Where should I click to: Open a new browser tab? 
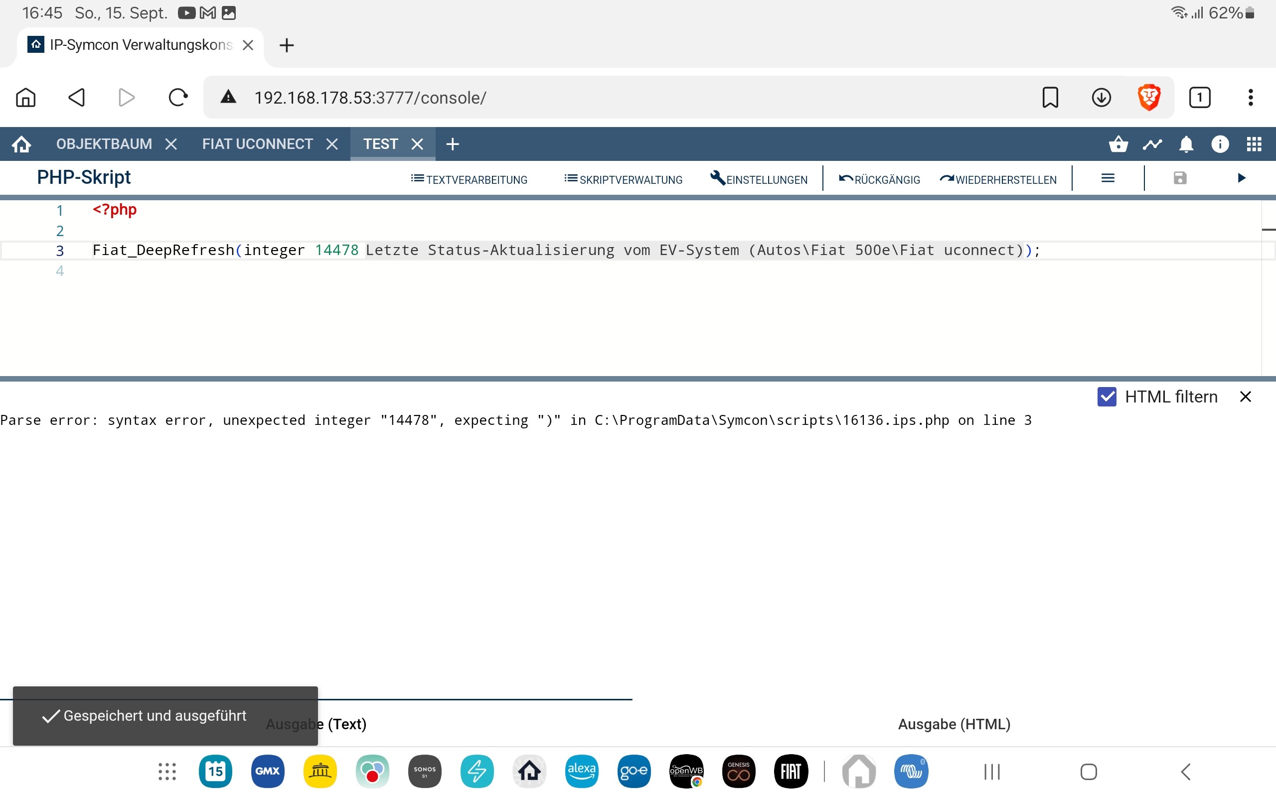pos(286,45)
